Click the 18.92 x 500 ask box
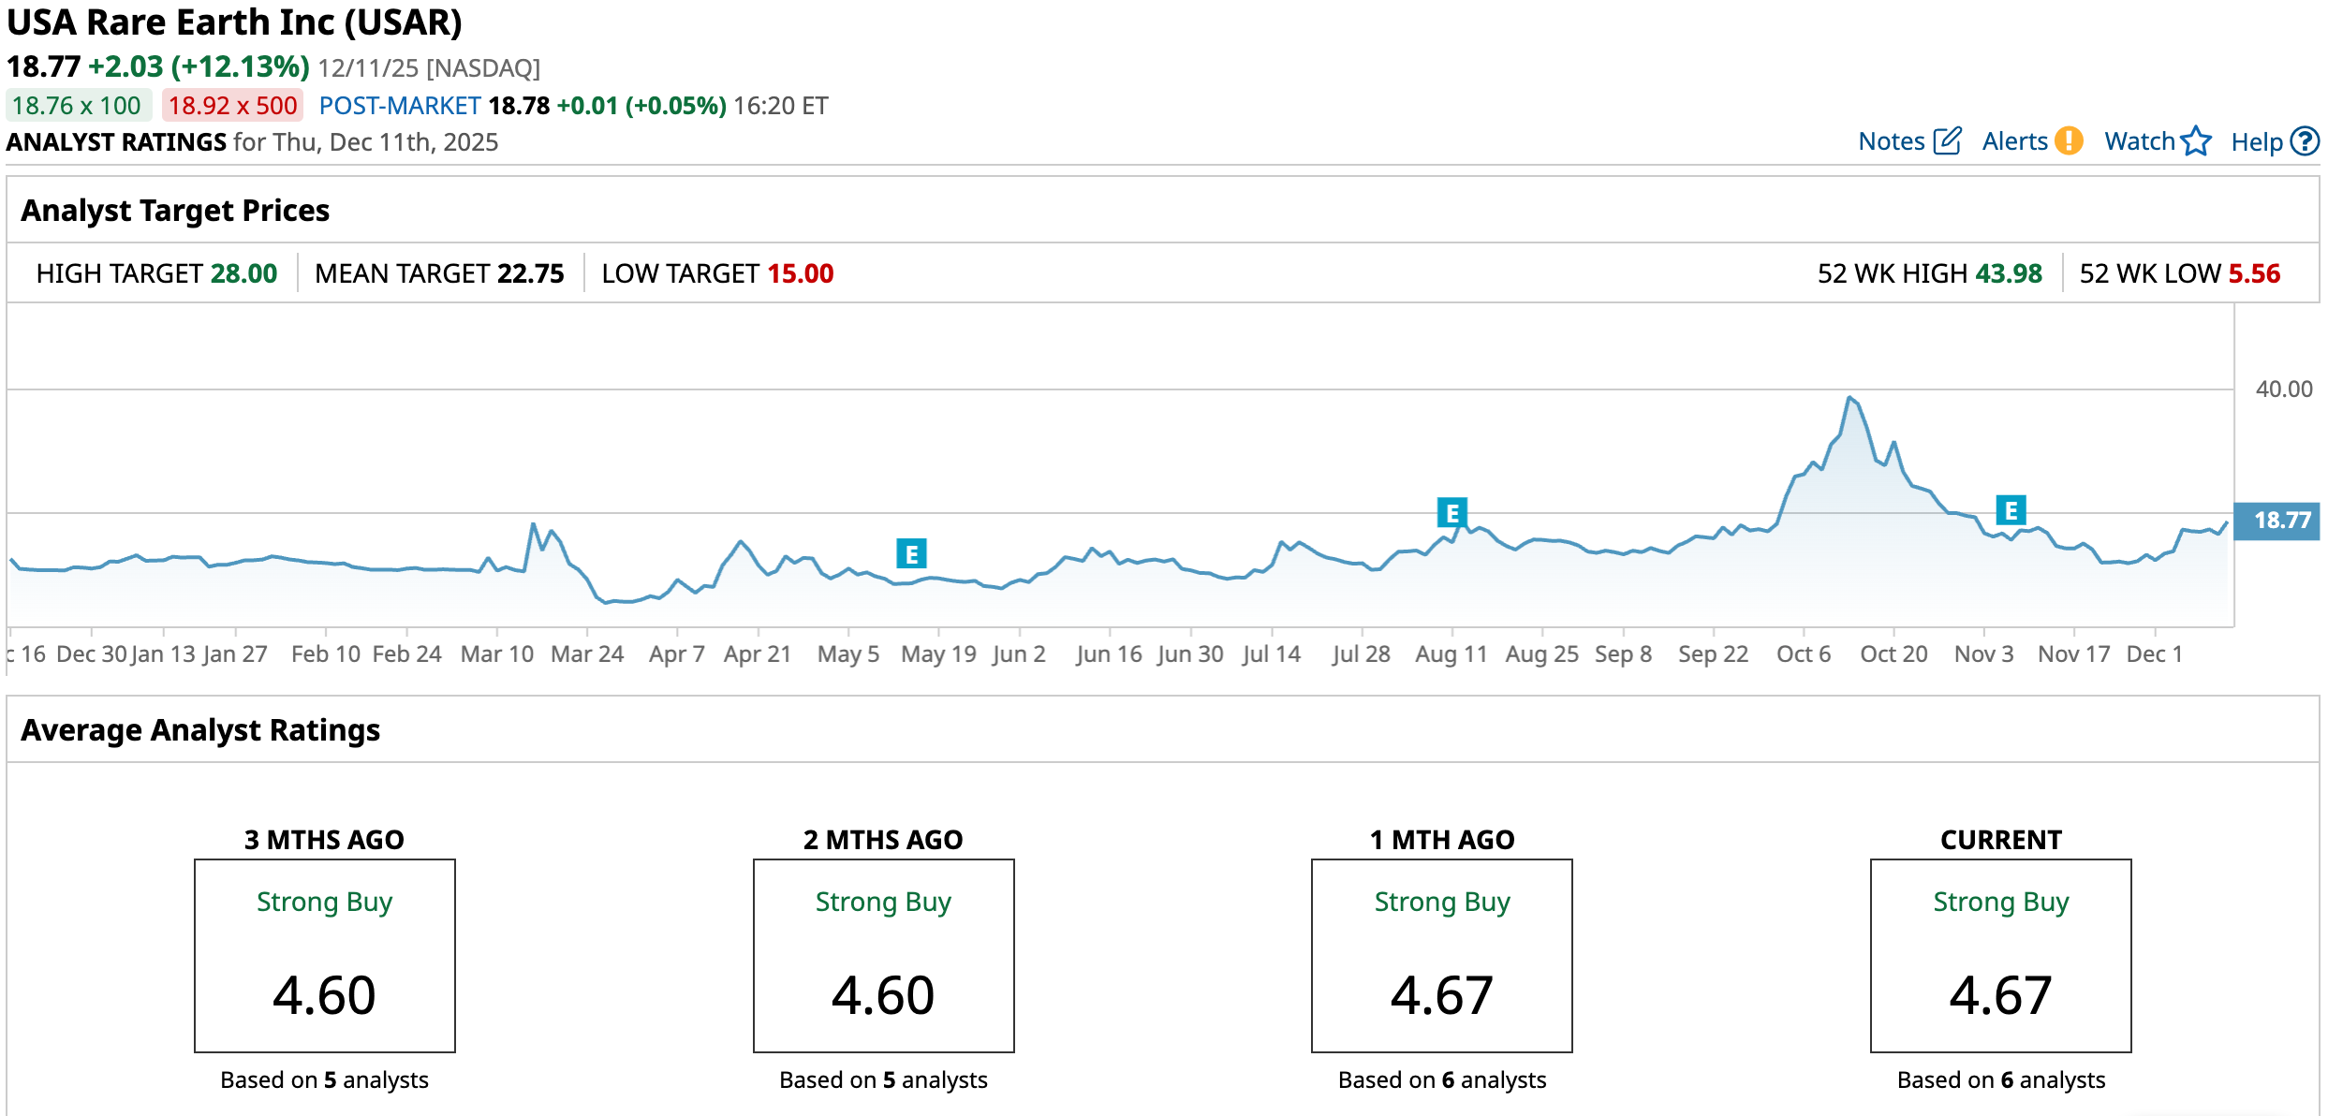 coord(232,106)
